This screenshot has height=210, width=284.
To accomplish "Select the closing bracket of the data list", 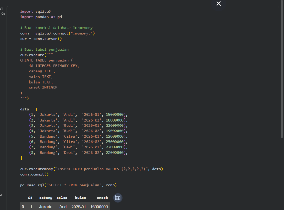I will (21, 158).
